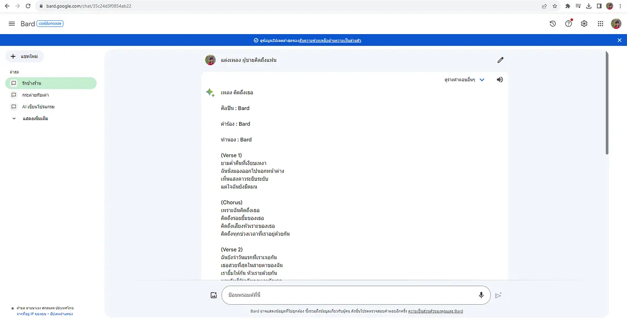Edit the prompt using the pencil icon
Image resolution: width=627 pixels, height=325 pixels.
pos(500,60)
